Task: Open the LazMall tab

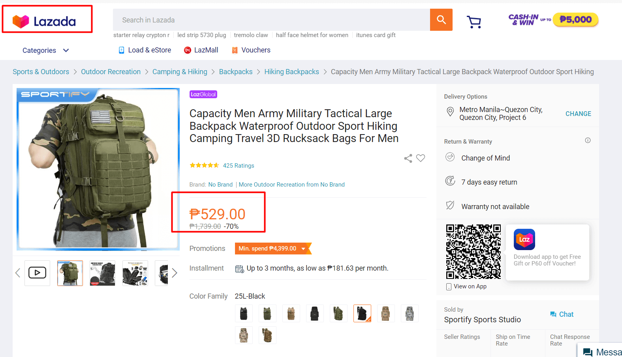Action: 201,50
